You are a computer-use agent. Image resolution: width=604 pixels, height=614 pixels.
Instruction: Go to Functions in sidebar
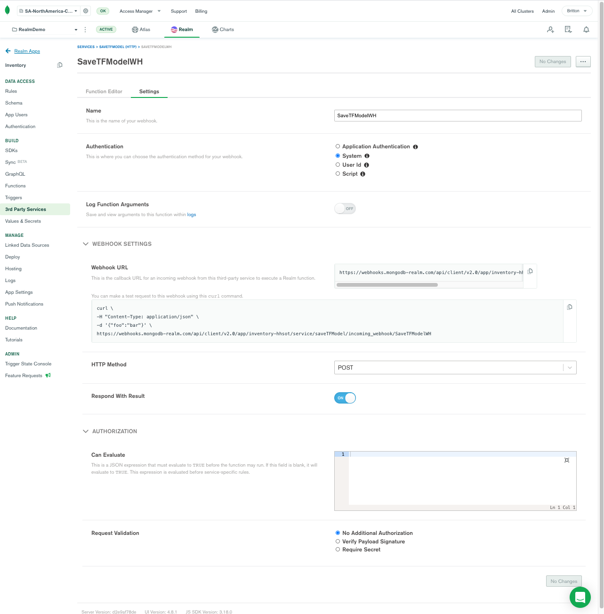[x=16, y=186]
